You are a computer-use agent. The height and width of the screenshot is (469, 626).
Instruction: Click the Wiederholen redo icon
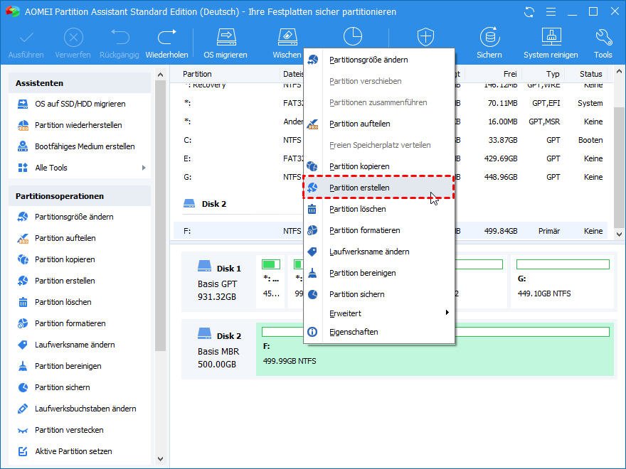[x=166, y=43]
